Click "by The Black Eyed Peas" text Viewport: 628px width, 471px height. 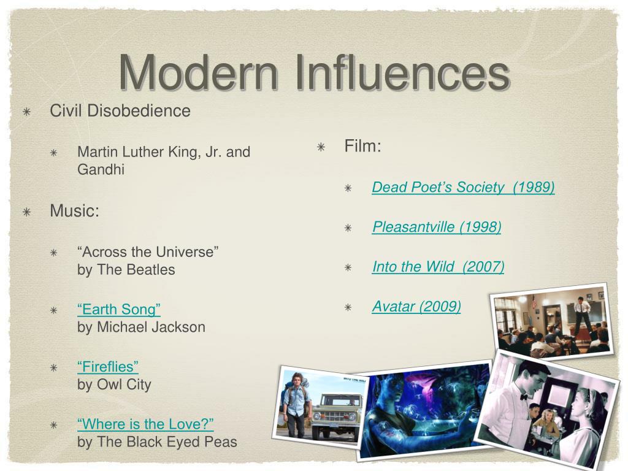(157, 442)
